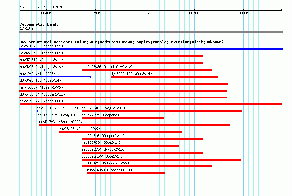Open nsv574312 (Cooper2011) variant entry
Screen dimensions: 292x196
click(x=41, y=60)
